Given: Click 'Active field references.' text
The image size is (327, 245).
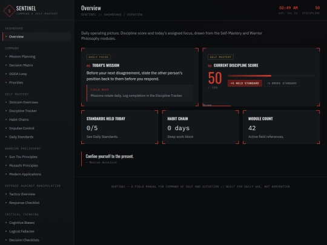Looking at the screenshot, I should click(266, 137).
